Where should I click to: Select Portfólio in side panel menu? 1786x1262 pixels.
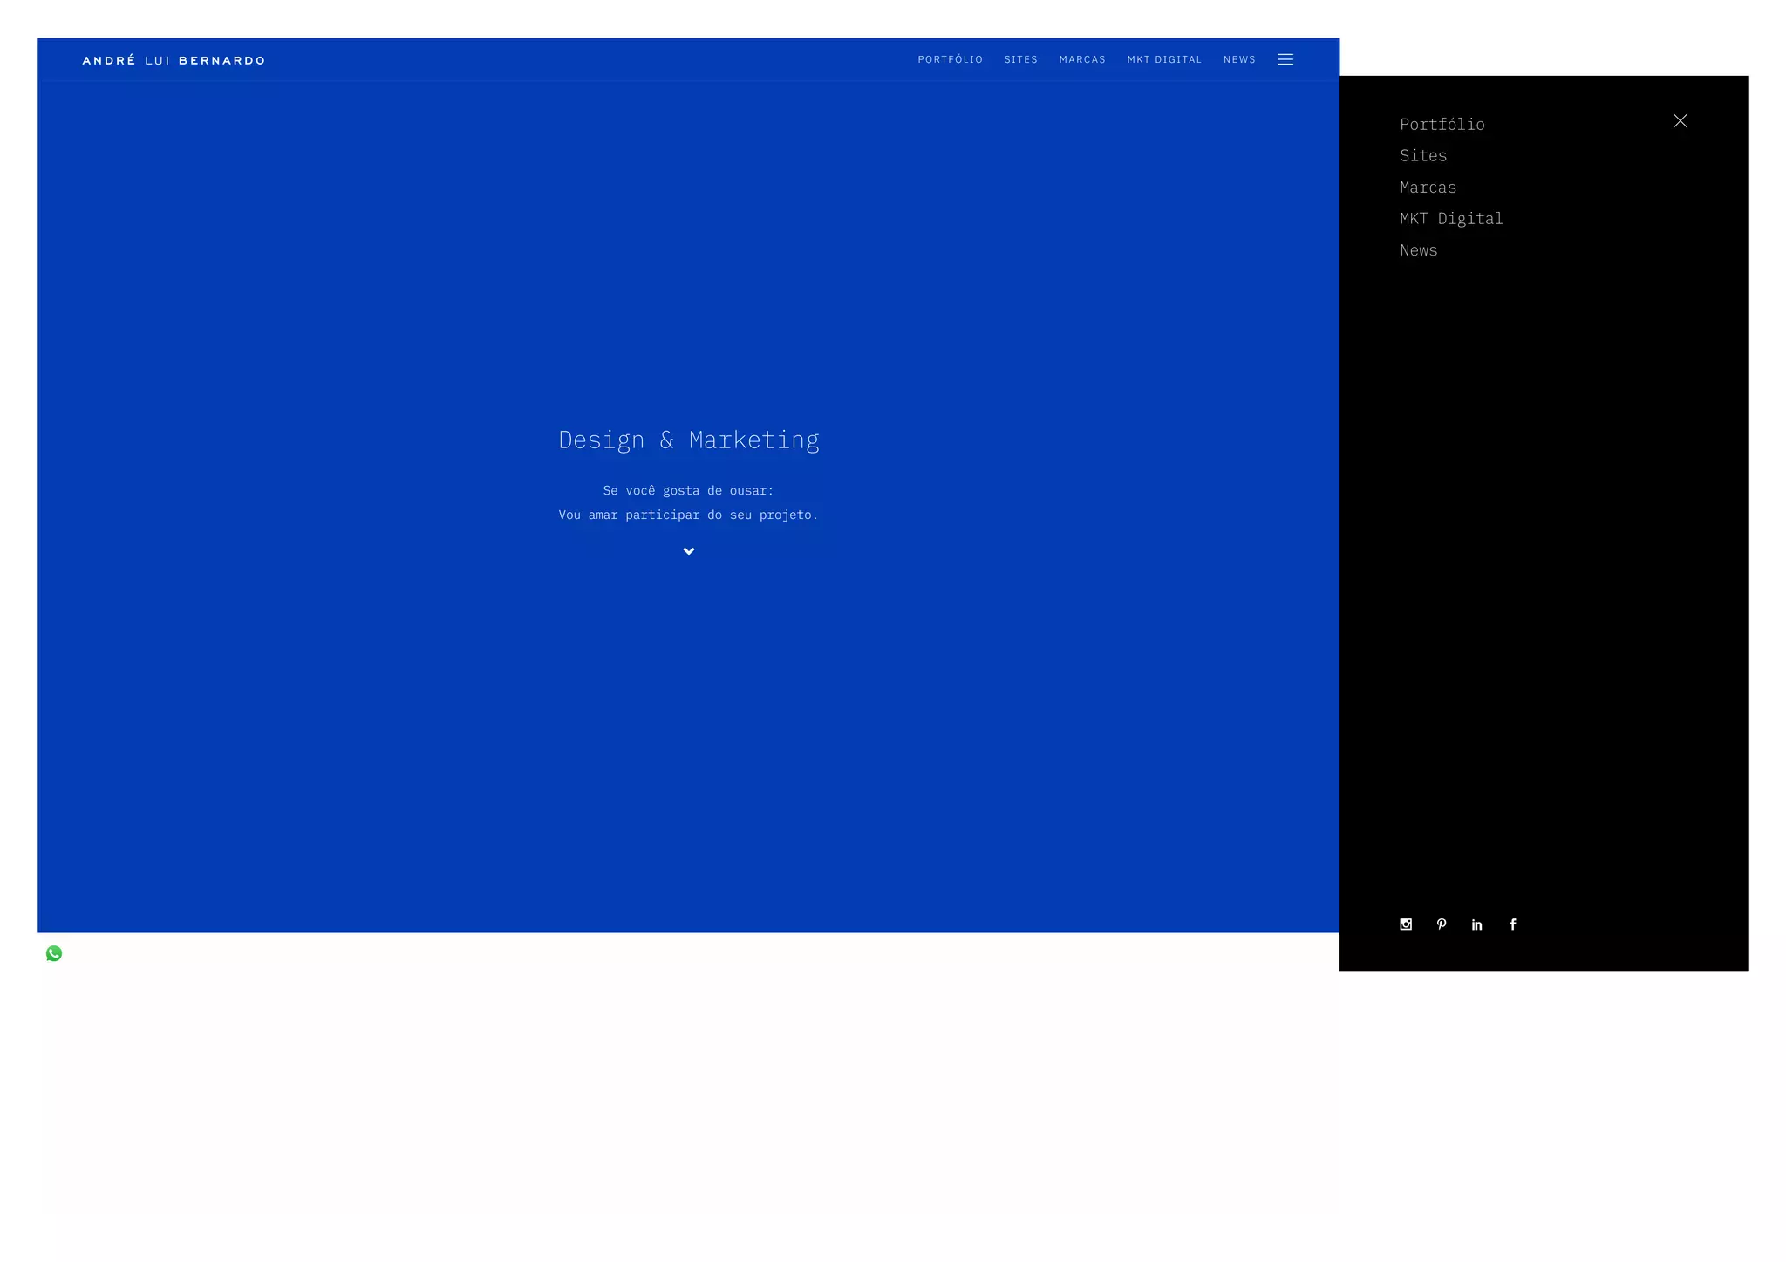[x=1442, y=125]
